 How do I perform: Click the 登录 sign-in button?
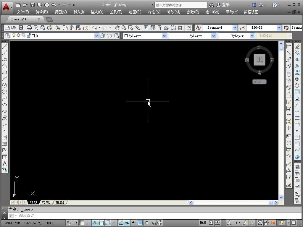pos(223,5)
